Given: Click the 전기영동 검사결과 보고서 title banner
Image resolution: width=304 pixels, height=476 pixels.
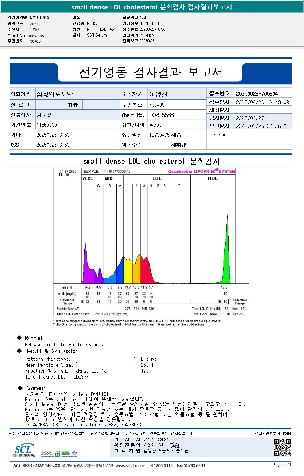Looking at the screenshot, I should pyautogui.click(x=151, y=72).
